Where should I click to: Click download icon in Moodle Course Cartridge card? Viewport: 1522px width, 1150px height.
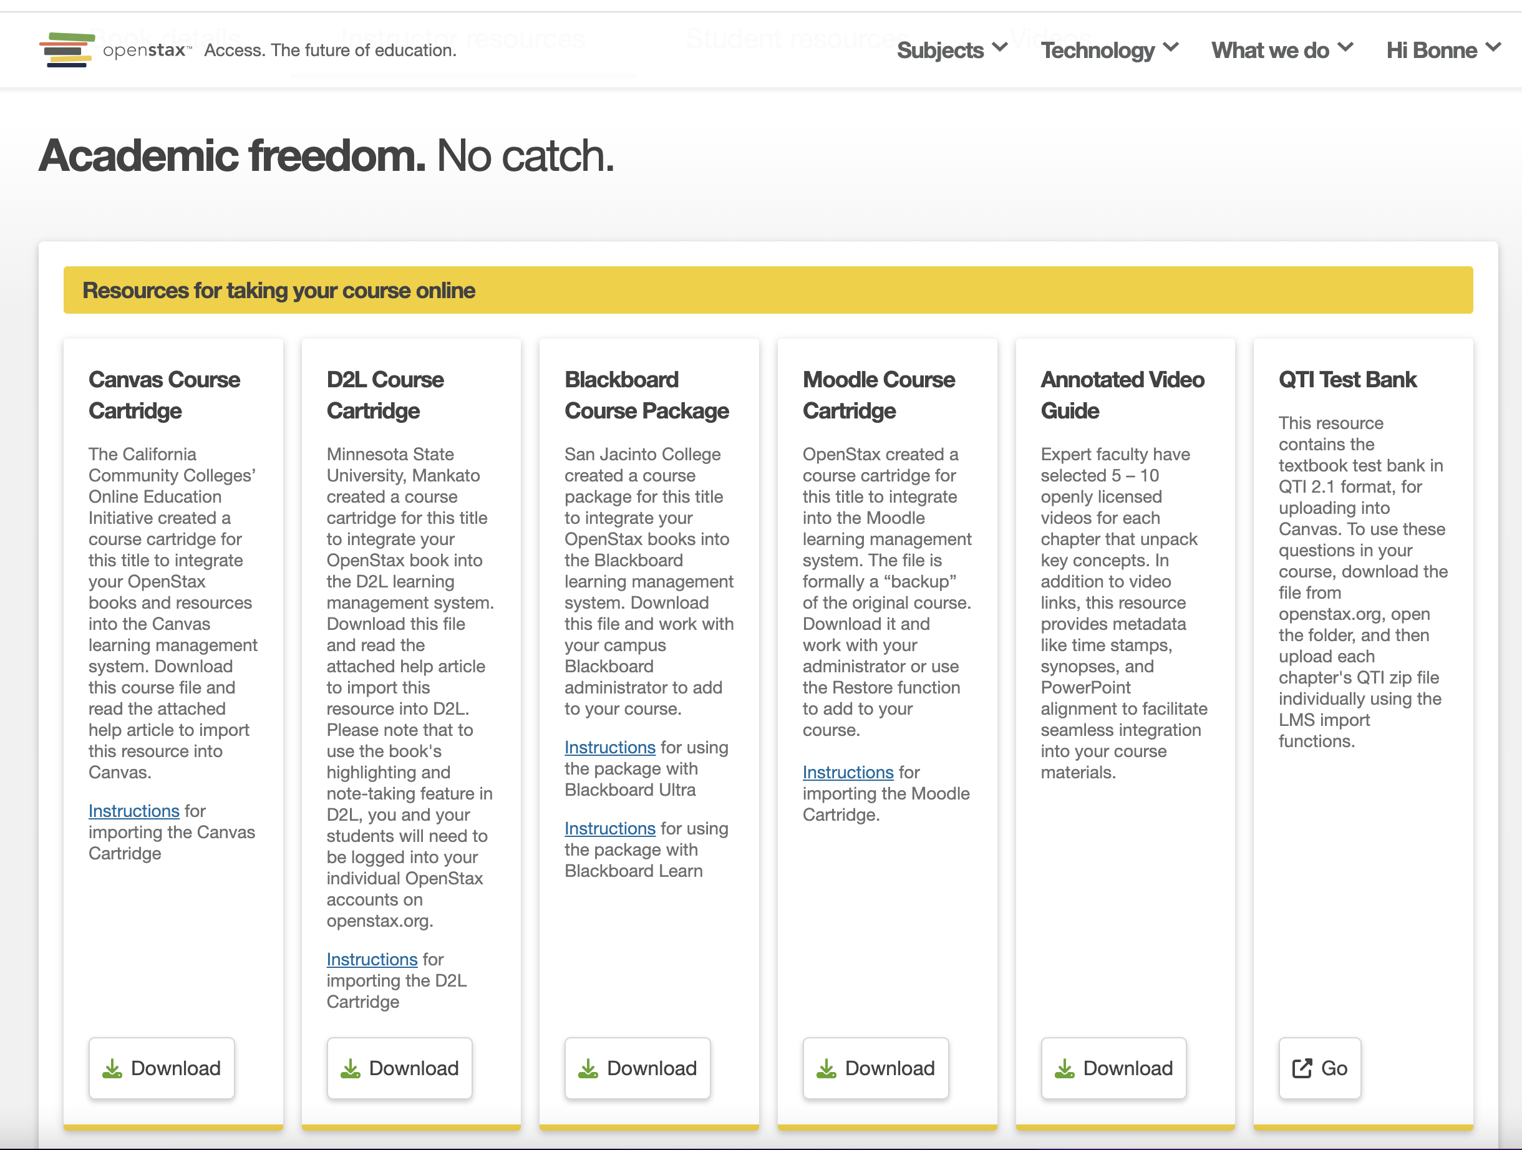pyautogui.click(x=826, y=1068)
